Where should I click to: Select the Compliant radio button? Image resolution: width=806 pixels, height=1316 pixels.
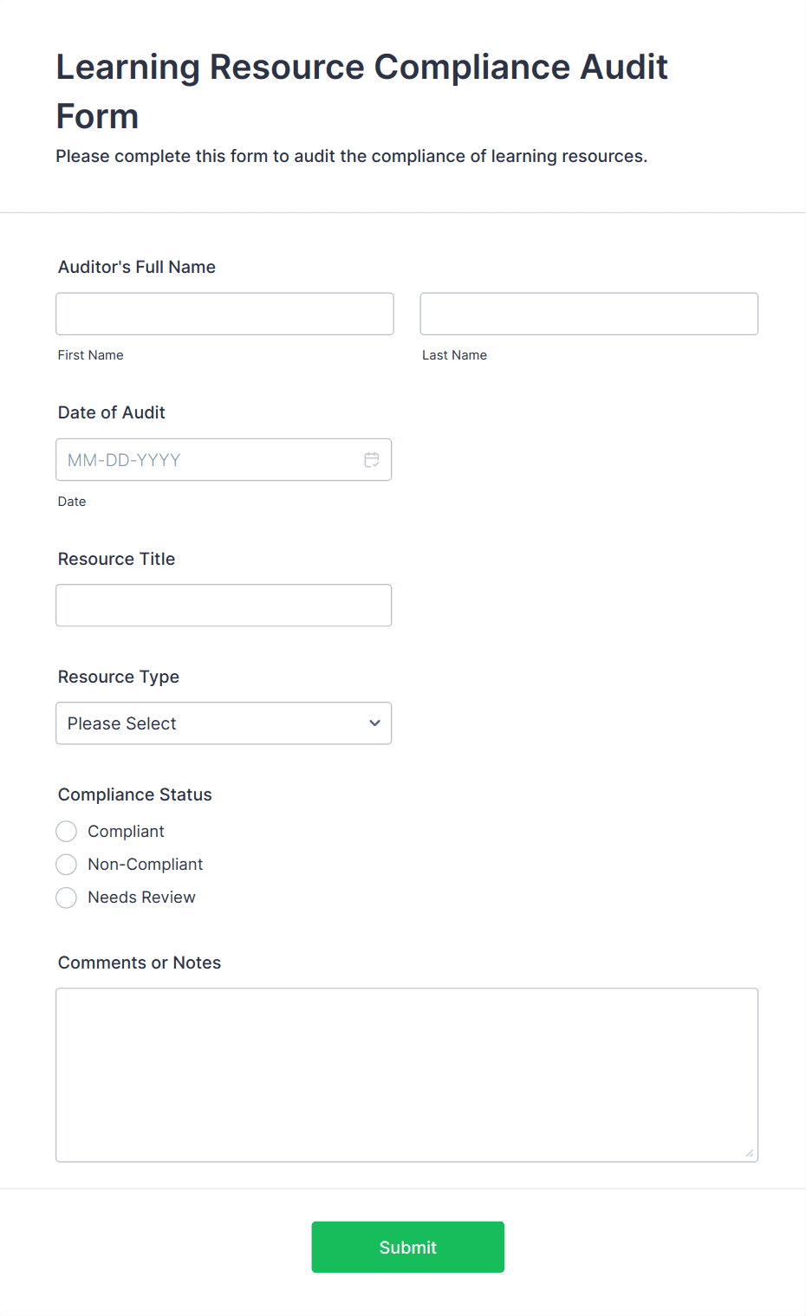(67, 832)
